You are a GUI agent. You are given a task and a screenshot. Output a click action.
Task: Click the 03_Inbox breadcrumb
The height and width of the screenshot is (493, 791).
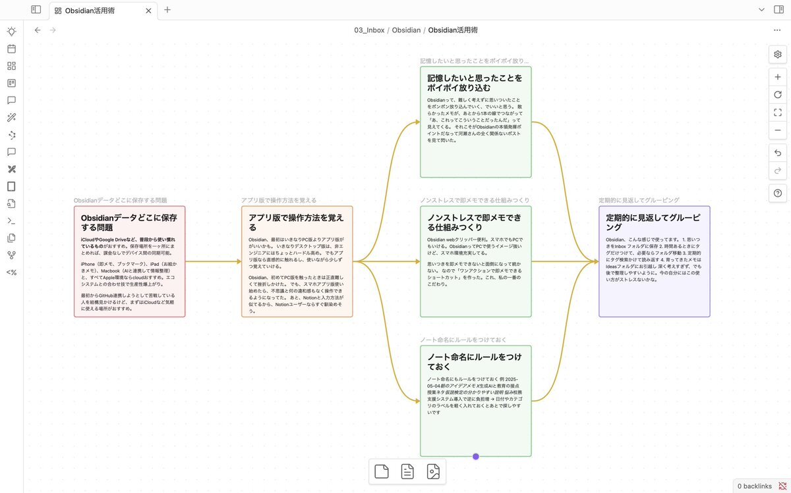369,30
